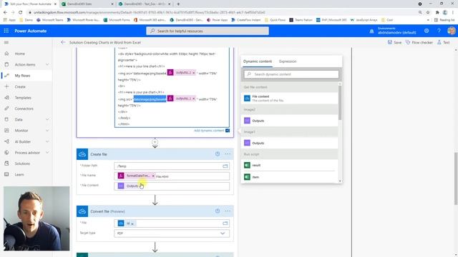Screen dimensions: 458x257
Task: Click Add dynamic content link
Action: click(209, 131)
